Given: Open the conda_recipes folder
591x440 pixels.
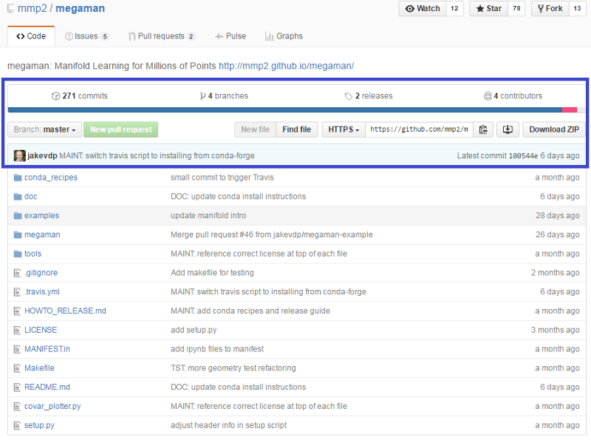Looking at the screenshot, I should 51,177.
